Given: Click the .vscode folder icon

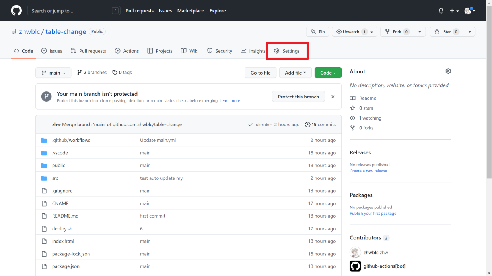Looking at the screenshot, I should click(44, 153).
